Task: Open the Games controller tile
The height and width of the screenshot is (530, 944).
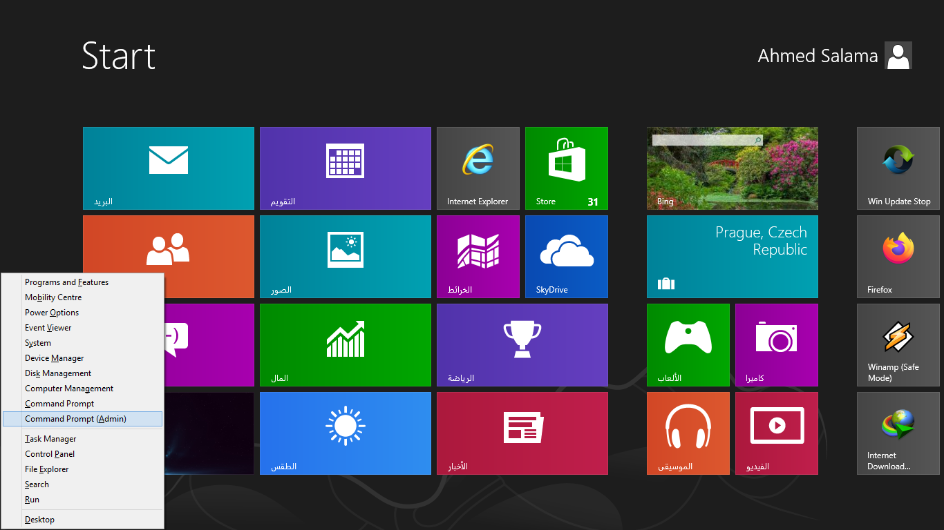Action: pyautogui.click(x=688, y=345)
